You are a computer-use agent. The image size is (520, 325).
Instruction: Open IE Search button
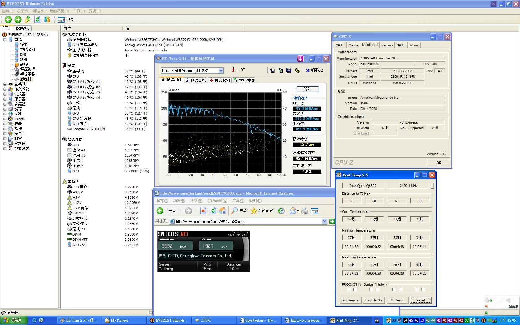pyautogui.click(x=239, y=211)
